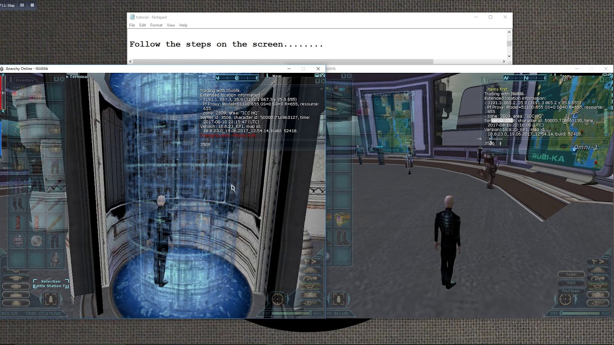
Task: Click the crosshair target icon in right game window
Action: coord(566,299)
